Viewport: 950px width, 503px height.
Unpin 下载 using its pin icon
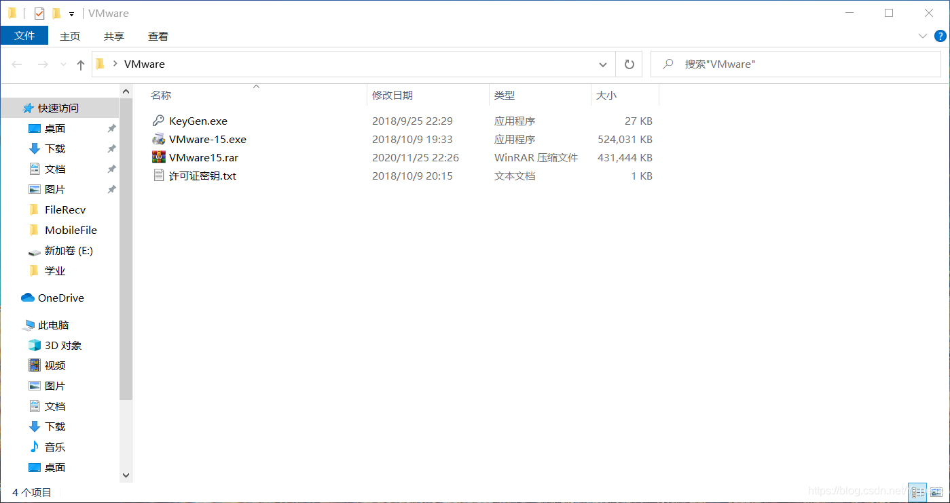click(111, 148)
